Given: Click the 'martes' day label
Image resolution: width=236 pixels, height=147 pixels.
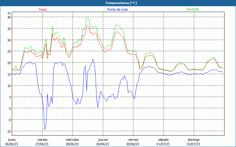Looking at the screenshot, I should pos(42,140).
